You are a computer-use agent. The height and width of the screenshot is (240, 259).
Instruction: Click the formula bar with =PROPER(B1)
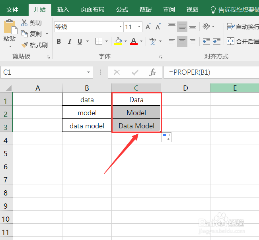pyautogui.click(x=211, y=72)
